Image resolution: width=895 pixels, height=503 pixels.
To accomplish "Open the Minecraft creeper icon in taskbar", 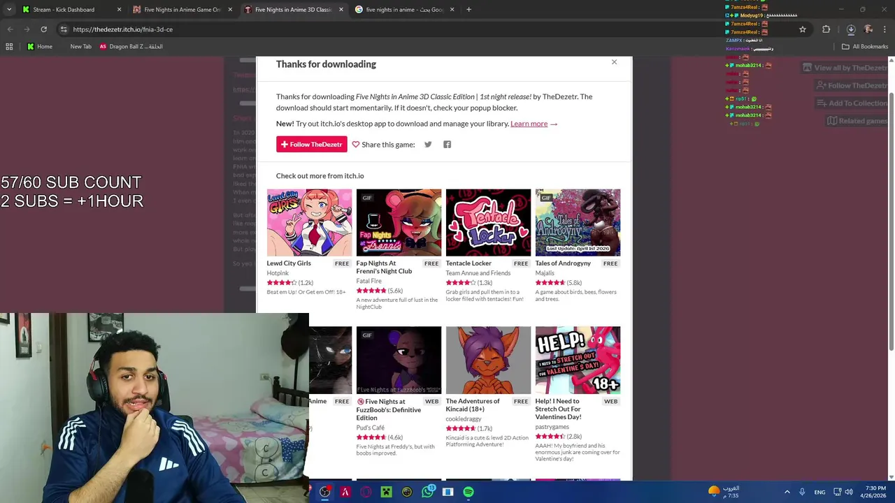I will click(386, 492).
